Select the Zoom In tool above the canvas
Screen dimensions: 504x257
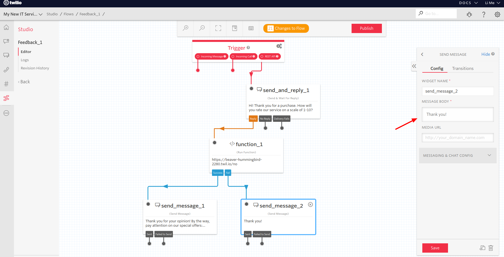click(x=186, y=28)
